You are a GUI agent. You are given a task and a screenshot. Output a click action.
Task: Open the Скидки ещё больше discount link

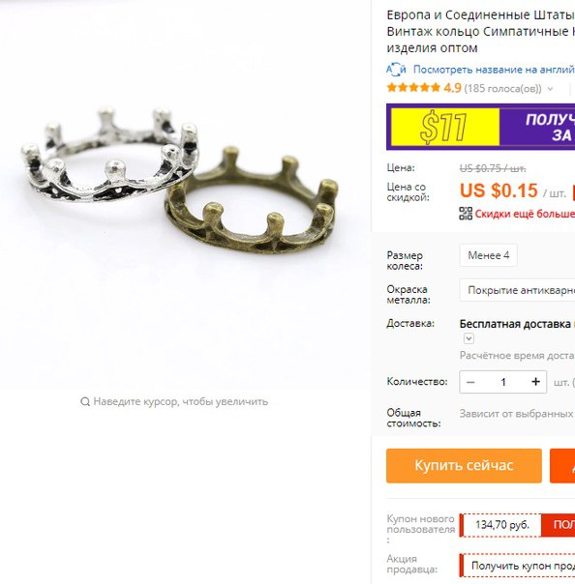[x=525, y=214]
